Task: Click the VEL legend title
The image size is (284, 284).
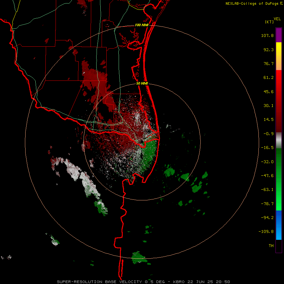Action: click(x=277, y=19)
